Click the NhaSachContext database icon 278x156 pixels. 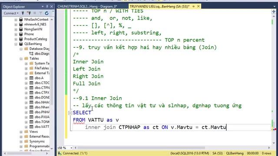(x=21, y=19)
